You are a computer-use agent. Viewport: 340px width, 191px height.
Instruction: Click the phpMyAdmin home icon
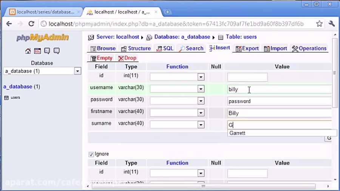[28, 51]
